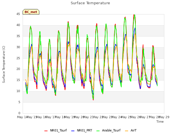
Task: Click y-axis tick label 30
Action: click(x=18, y=47)
